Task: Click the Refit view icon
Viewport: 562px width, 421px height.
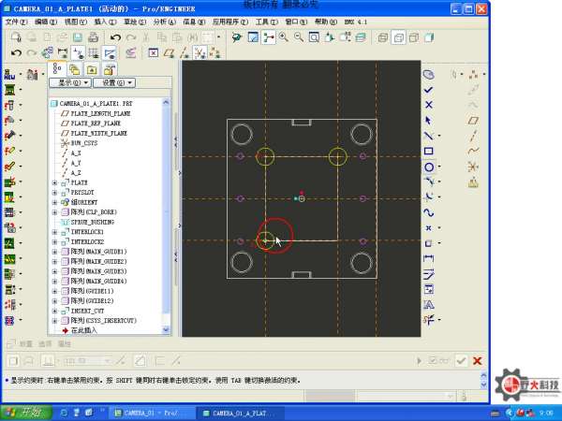Action: pos(314,37)
